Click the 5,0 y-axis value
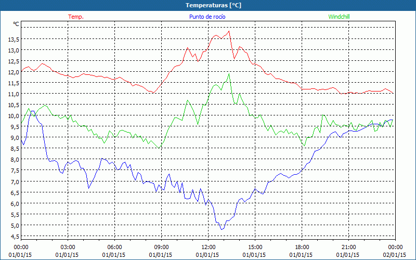416x260 pixels. point(15,225)
